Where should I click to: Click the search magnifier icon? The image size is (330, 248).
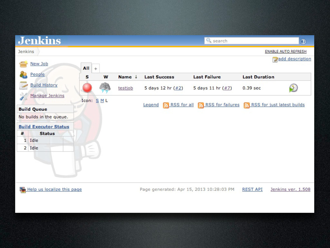pyautogui.click(x=209, y=40)
